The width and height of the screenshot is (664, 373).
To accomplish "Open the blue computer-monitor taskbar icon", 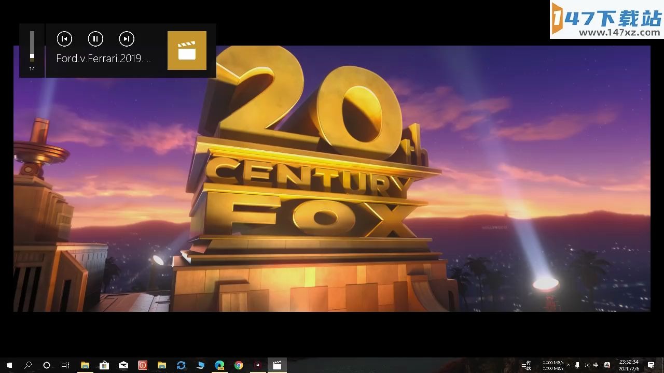I will coord(200,365).
